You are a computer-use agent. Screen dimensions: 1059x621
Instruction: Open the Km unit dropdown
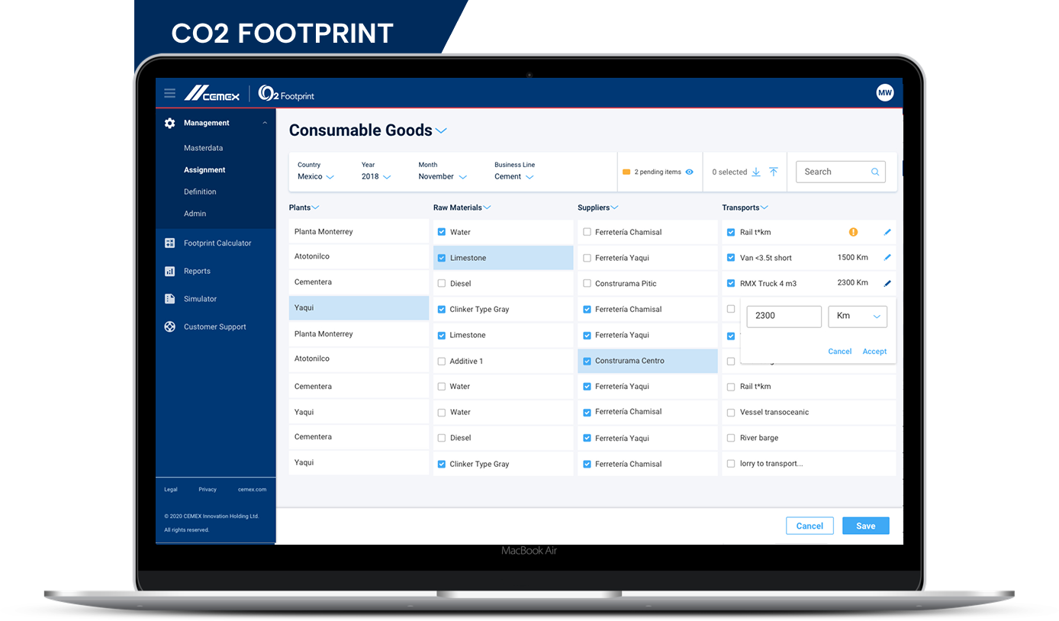click(858, 316)
